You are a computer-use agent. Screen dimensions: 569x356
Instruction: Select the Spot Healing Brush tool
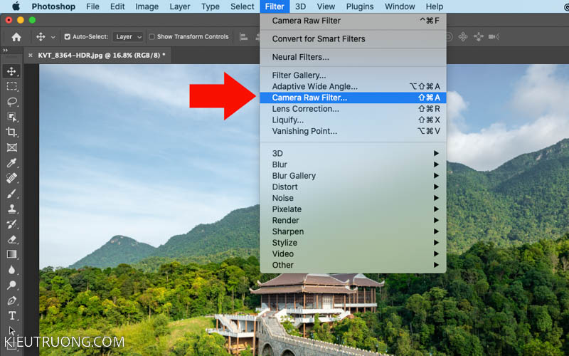click(11, 178)
